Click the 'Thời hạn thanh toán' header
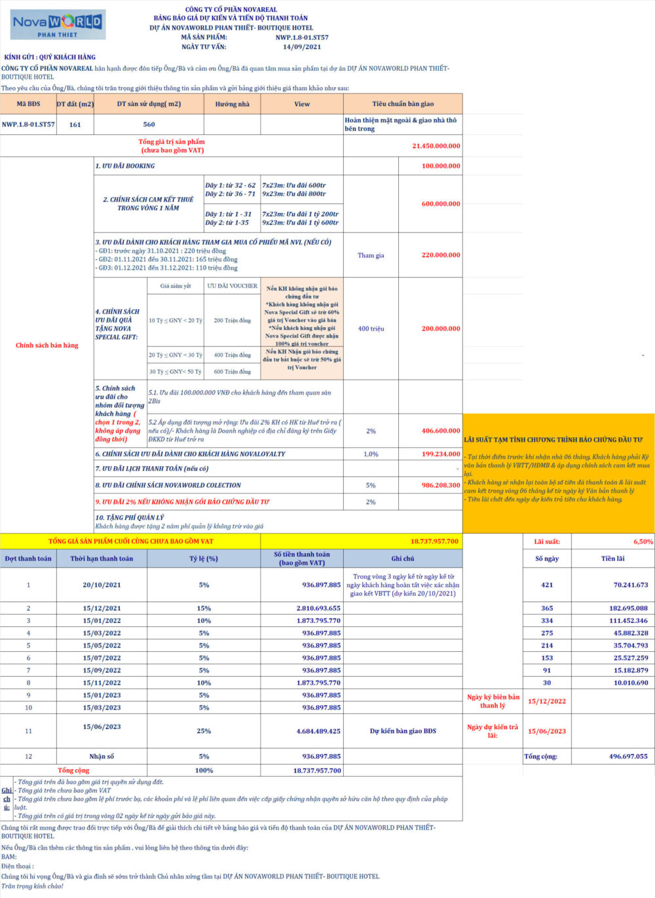This screenshot has width=655, height=898. point(102,558)
